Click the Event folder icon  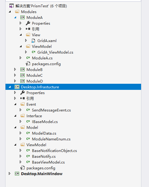[23, 104]
